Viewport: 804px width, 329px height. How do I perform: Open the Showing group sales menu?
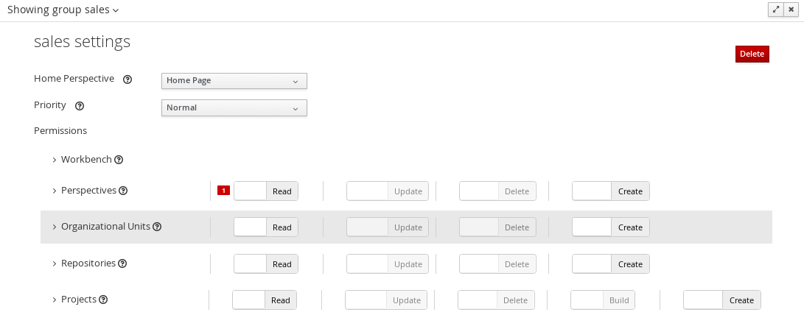pos(63,10)
